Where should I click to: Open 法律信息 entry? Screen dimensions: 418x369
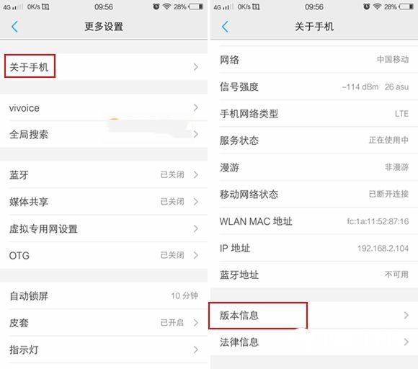[314, 342]
